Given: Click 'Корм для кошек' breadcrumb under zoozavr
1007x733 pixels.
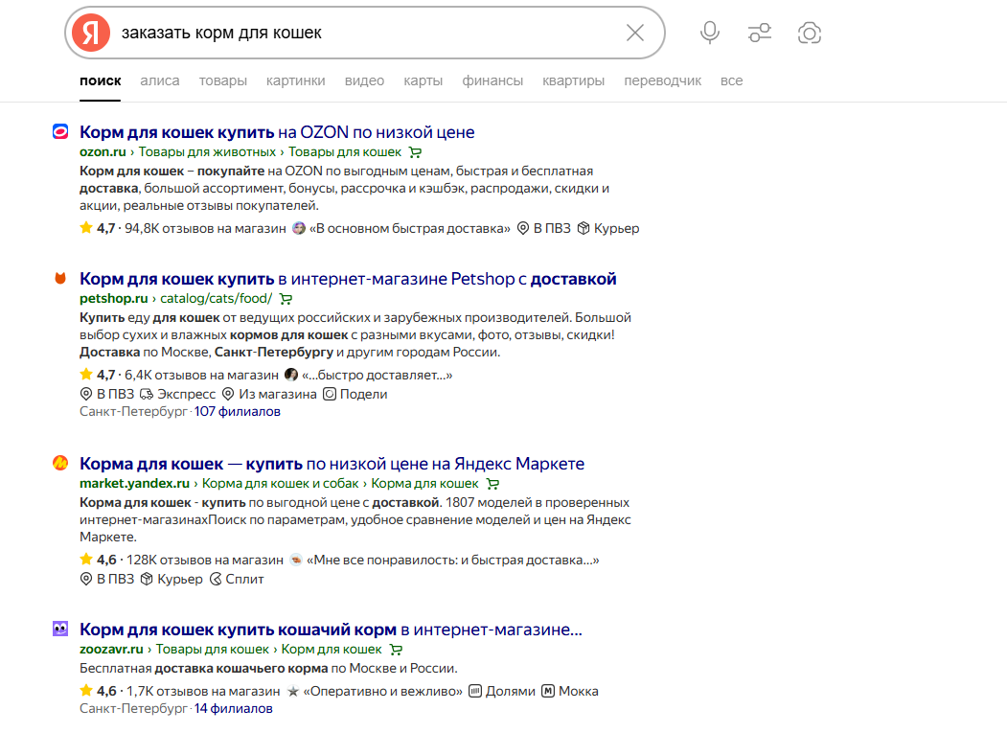Looking at the screenshot, I should pyautogui.click(x=332, y=650).
